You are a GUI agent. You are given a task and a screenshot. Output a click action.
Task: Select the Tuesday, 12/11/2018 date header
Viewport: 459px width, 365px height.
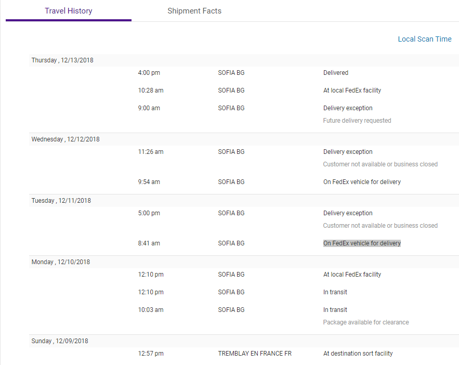[x=61, y=201]
